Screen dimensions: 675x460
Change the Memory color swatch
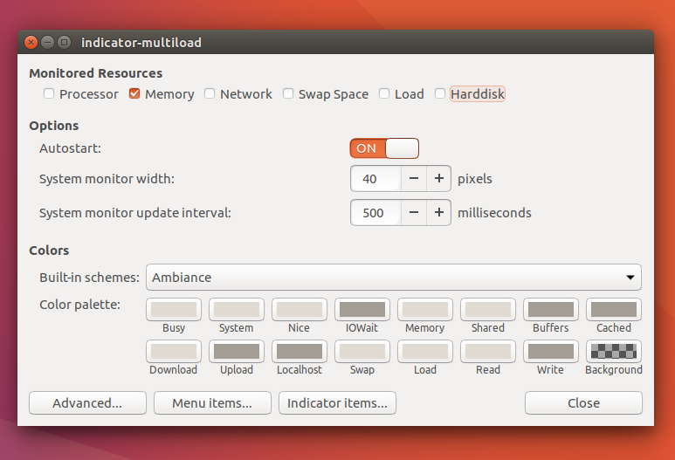(425, 309)
